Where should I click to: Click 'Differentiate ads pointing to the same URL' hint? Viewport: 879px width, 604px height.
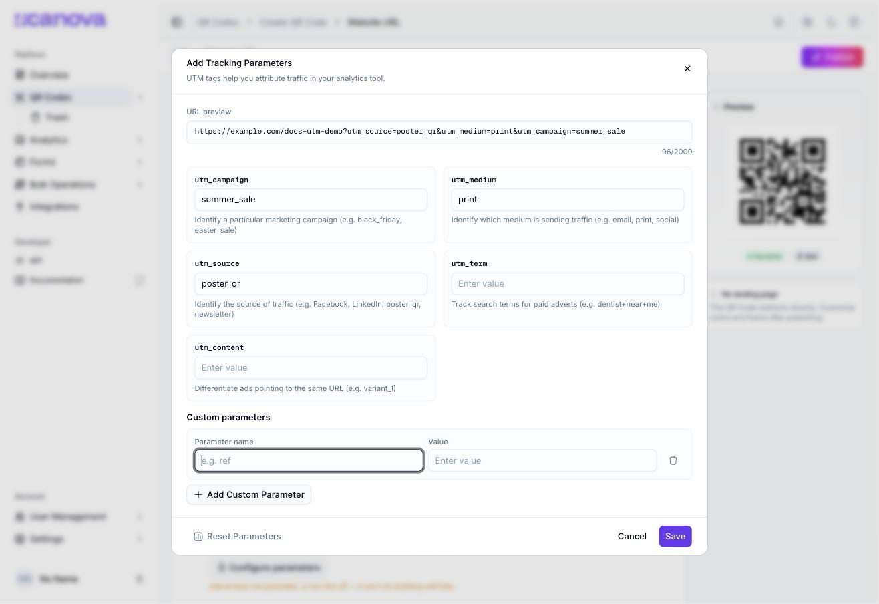[x=295, y=388]
